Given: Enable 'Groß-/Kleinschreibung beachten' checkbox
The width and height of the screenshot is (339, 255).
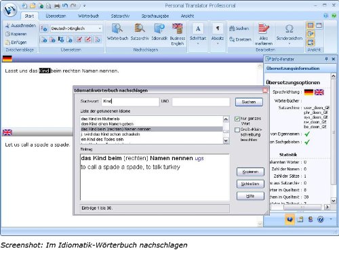Looking at the screenshot, I should [237, 130].
